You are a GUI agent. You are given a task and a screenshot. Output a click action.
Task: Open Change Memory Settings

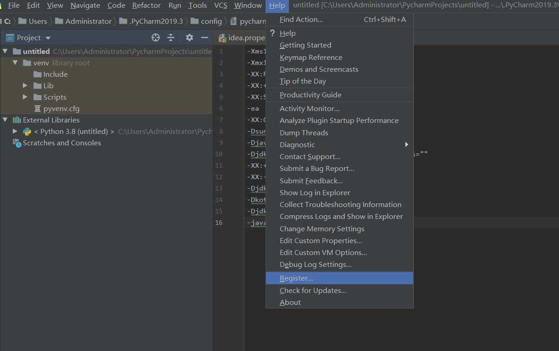[339, 229]
